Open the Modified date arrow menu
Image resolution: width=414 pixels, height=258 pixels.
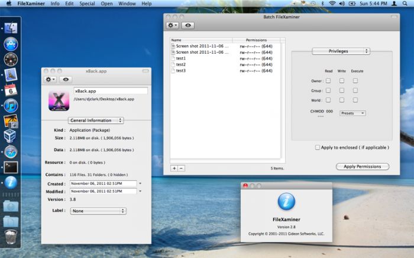tap(140, 191)
